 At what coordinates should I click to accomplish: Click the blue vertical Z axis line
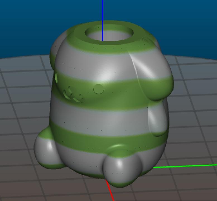103,20
